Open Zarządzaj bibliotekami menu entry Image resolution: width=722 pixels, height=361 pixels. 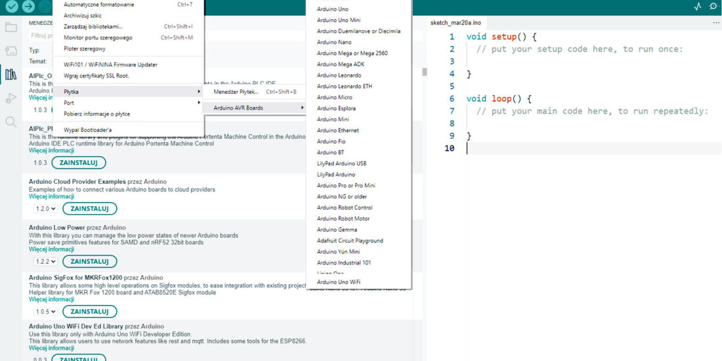(128, 27)
